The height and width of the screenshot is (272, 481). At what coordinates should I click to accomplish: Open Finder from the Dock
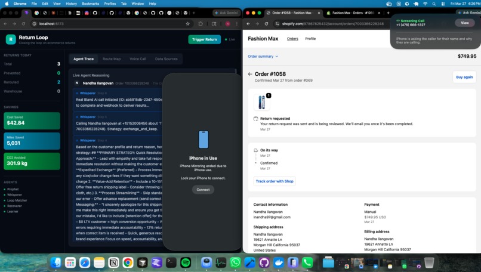coord(56,262)
